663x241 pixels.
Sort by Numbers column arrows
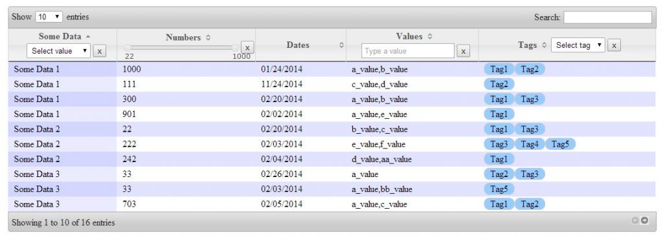pyautogui.click(x=208, y=37)
